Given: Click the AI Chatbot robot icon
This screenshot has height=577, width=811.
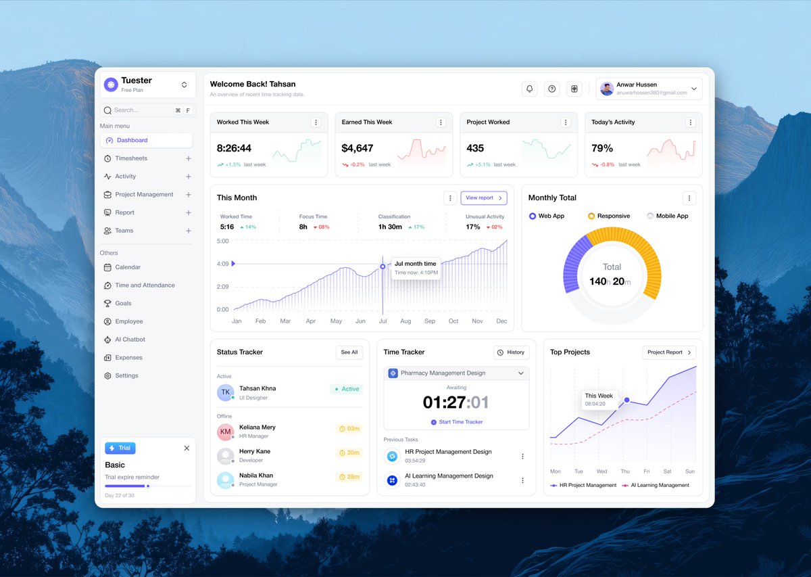Looking at the screenshot, I should [x=108, y=340].
